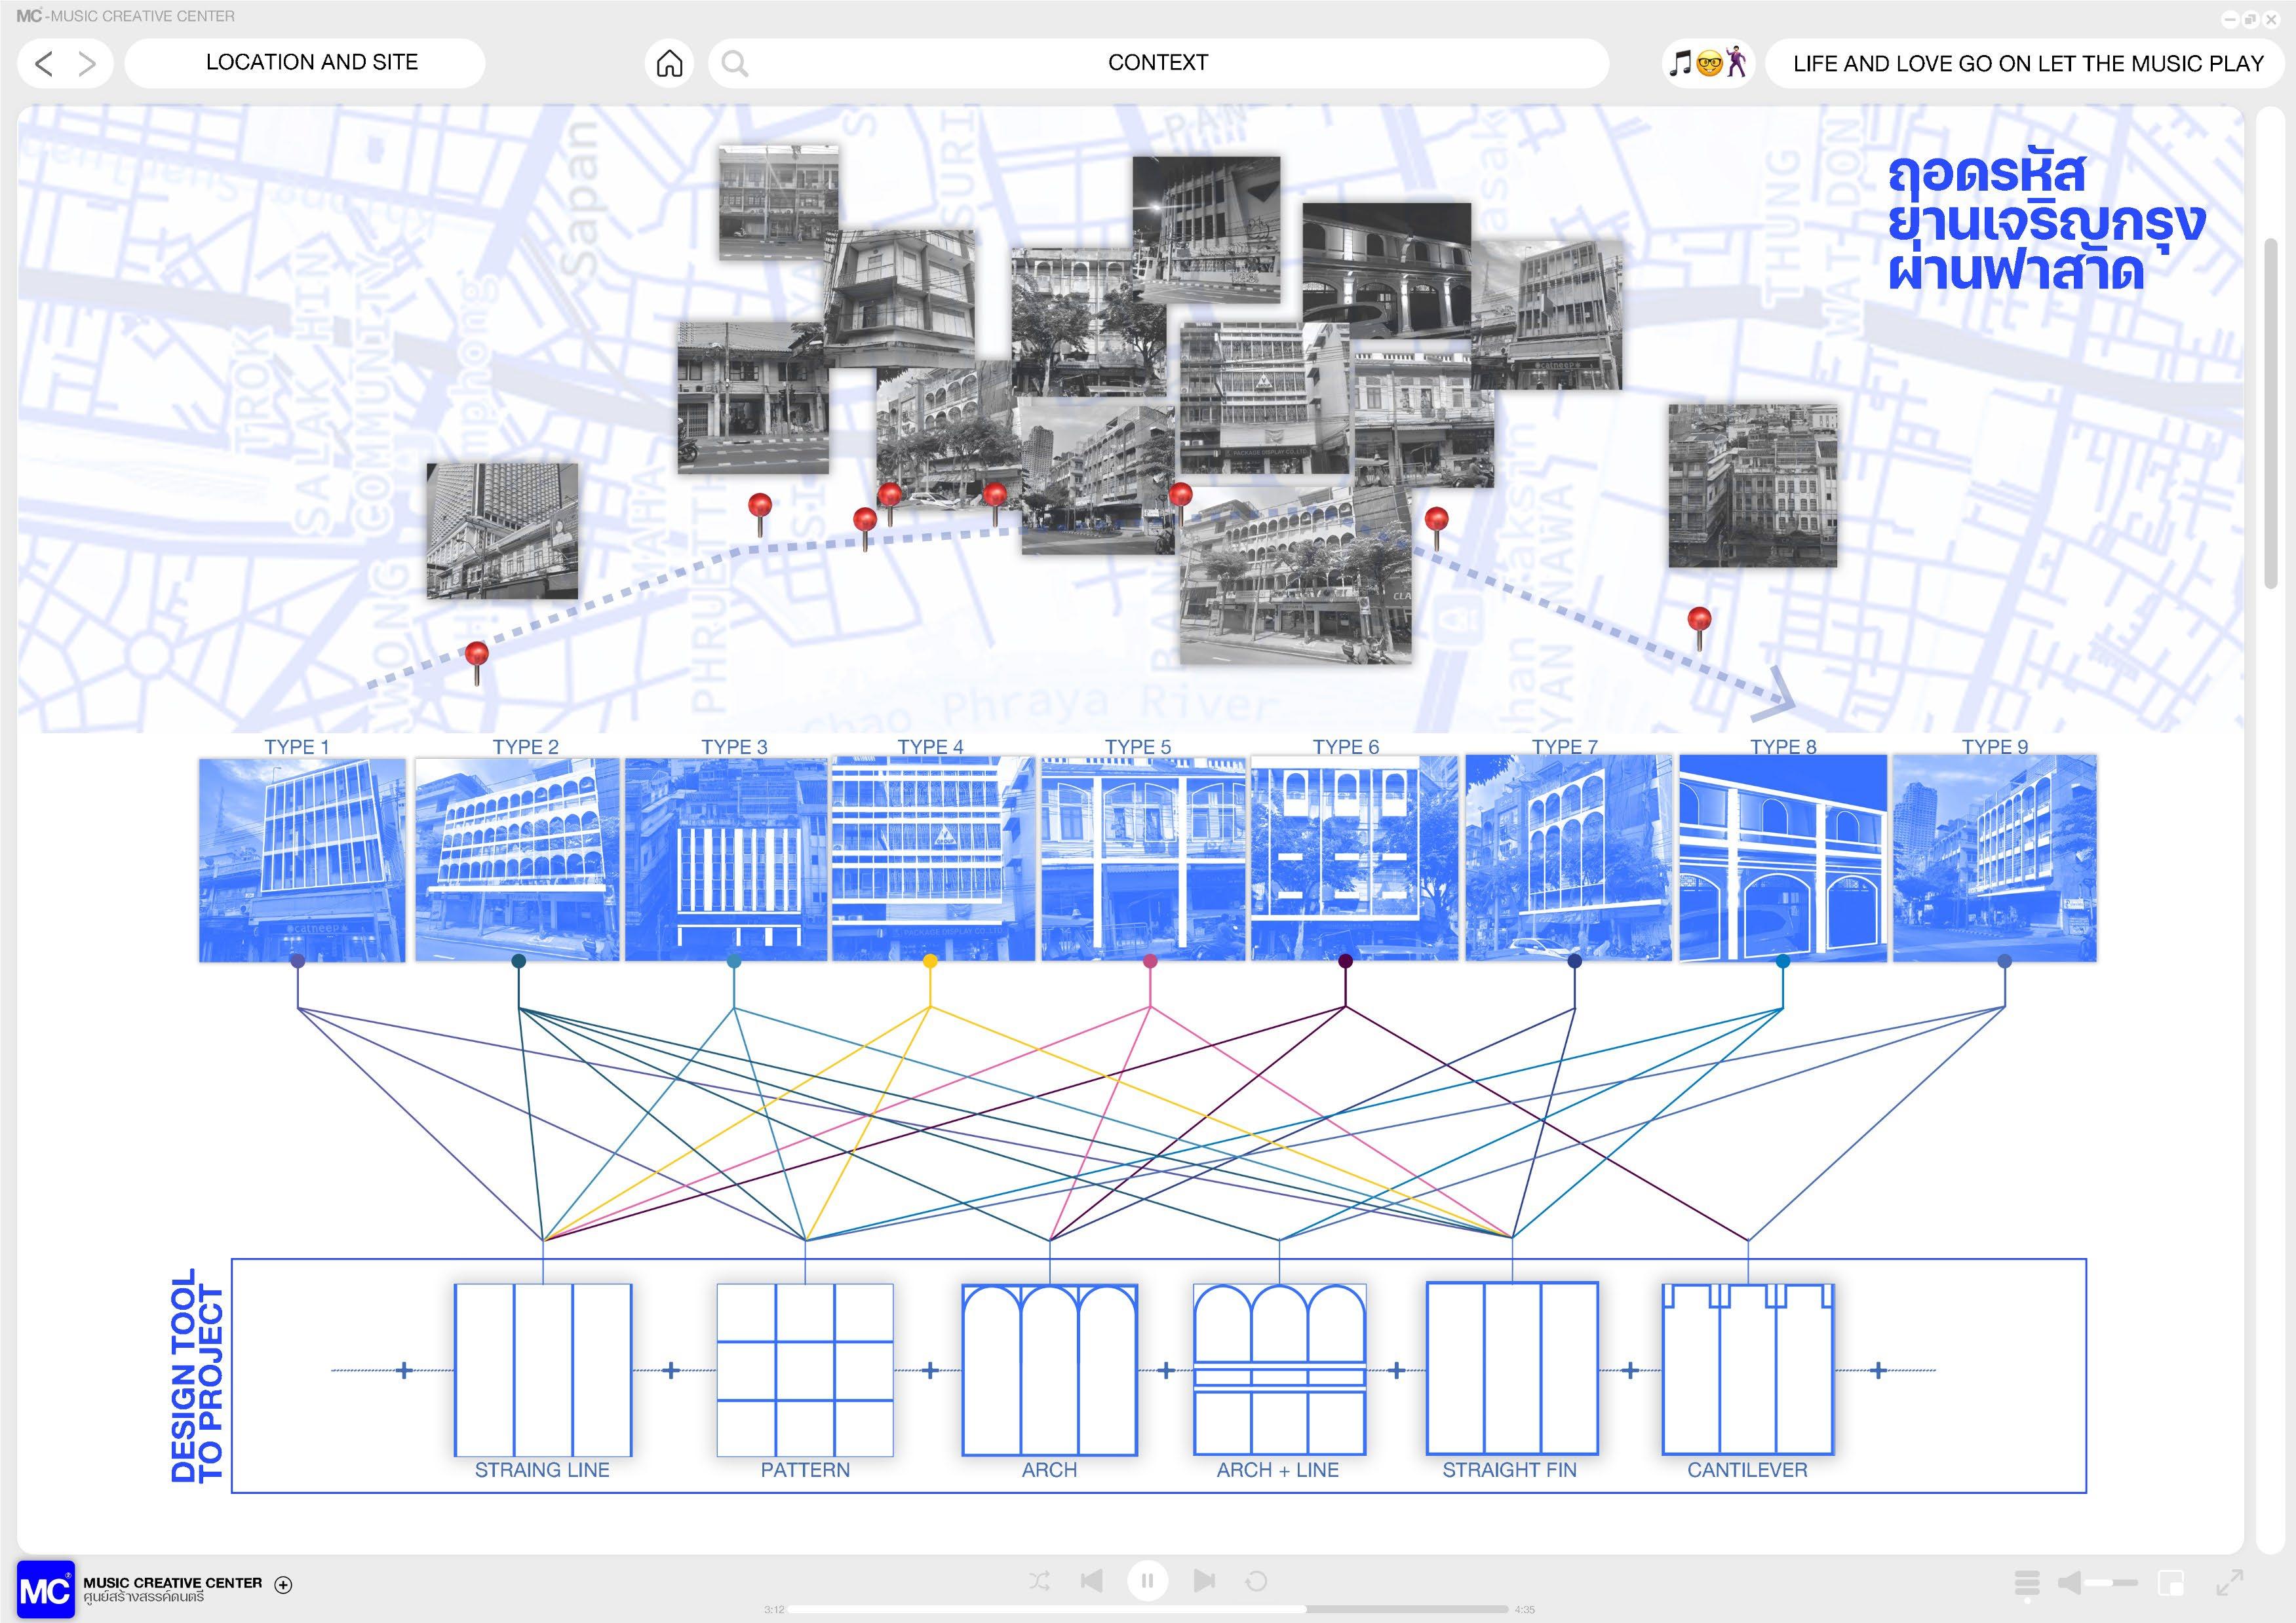This screenshot has height=1623, width=2296.
Task: Click the music emoji icons button
Action: point(1708,63)
